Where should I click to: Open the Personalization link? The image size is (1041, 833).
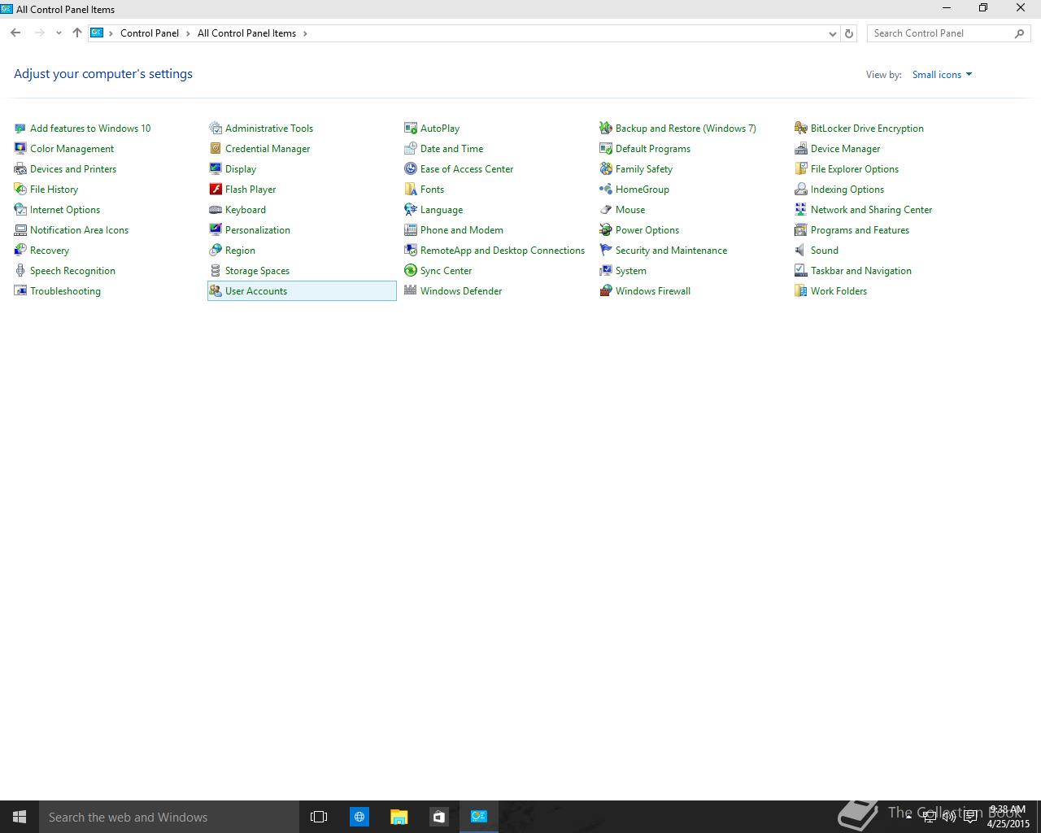coord(258,229)
